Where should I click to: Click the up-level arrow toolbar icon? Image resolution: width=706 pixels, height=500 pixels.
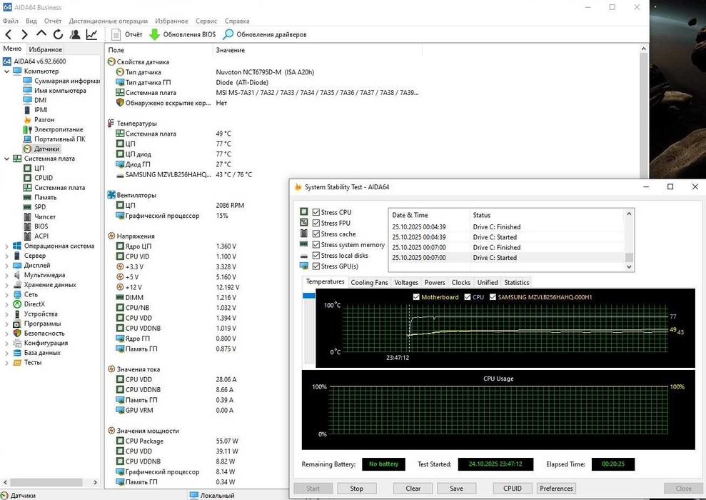click(41, 34)
